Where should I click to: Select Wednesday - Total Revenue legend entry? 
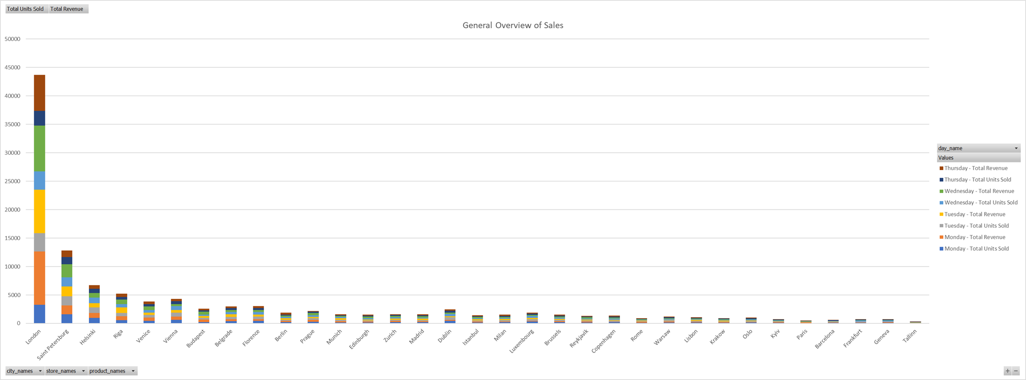coord(976,191)
